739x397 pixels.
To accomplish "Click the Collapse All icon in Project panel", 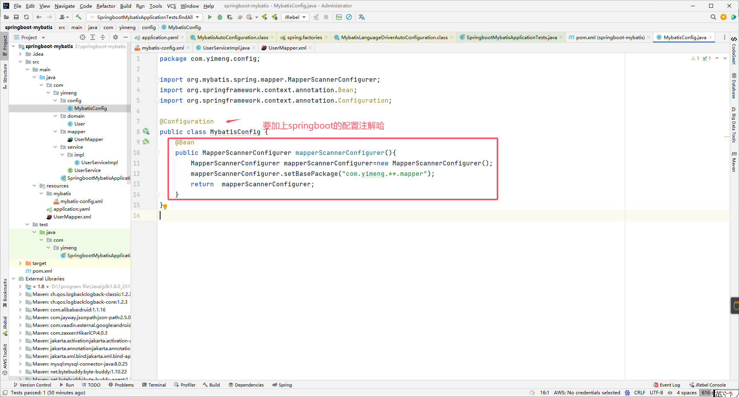I will 103,37.
